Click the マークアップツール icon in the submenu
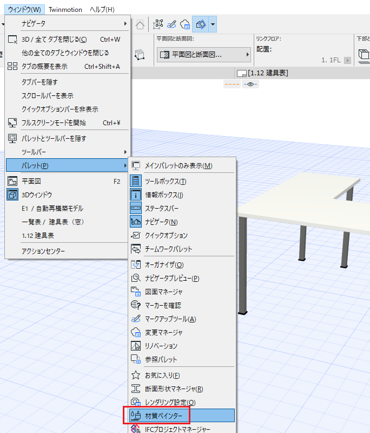 tap(136, 319)
